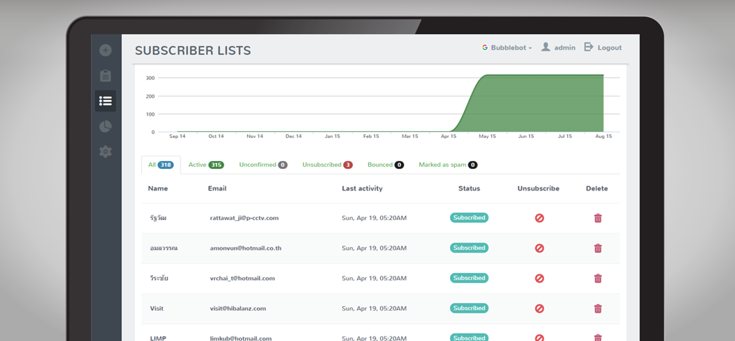Click the name LIMP in table
The width and height of the screenshot is (735, 341).
(158, 338)
